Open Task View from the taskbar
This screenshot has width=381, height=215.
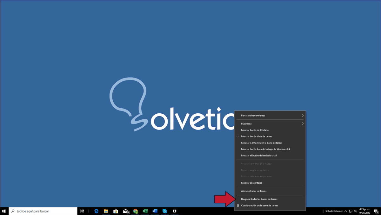82,211
